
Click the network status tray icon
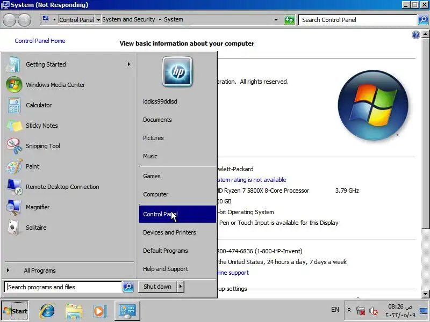point(361,311)
